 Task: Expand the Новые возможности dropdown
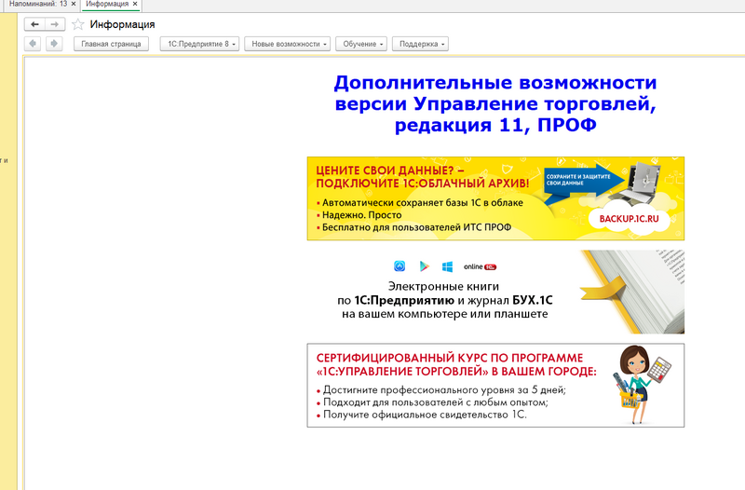pyautogui.click(x=287, y=44)
